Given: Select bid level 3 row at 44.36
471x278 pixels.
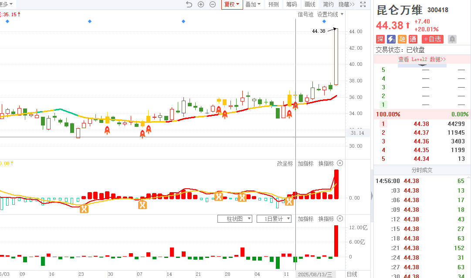Looking at the screenshot, I should click(x=422, y=141).
